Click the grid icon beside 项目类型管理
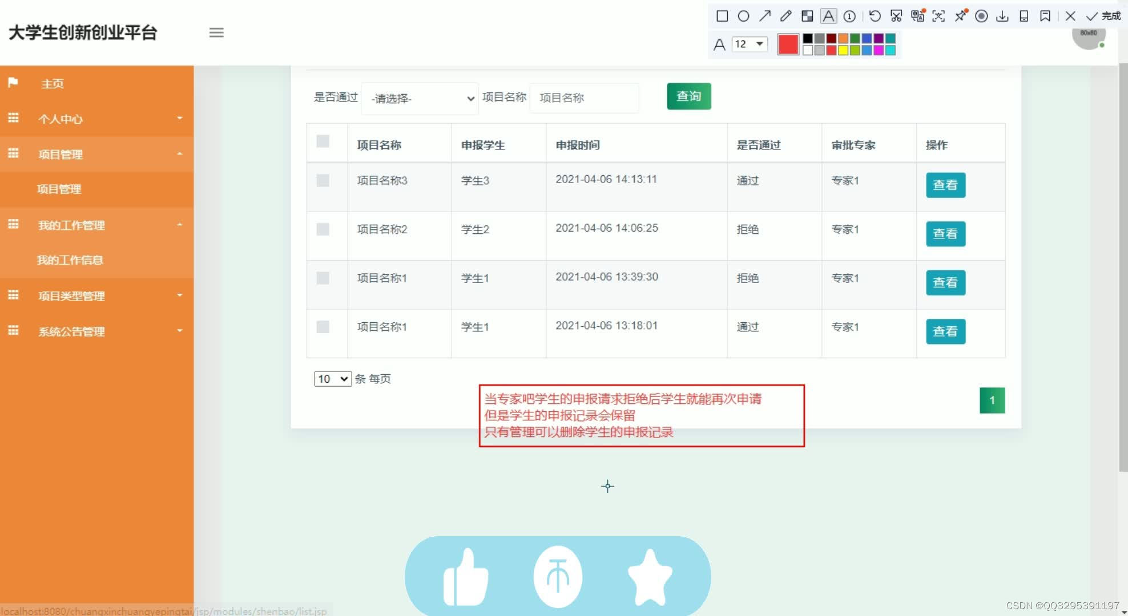The image size is (1128, 616). tap(13, 295)
